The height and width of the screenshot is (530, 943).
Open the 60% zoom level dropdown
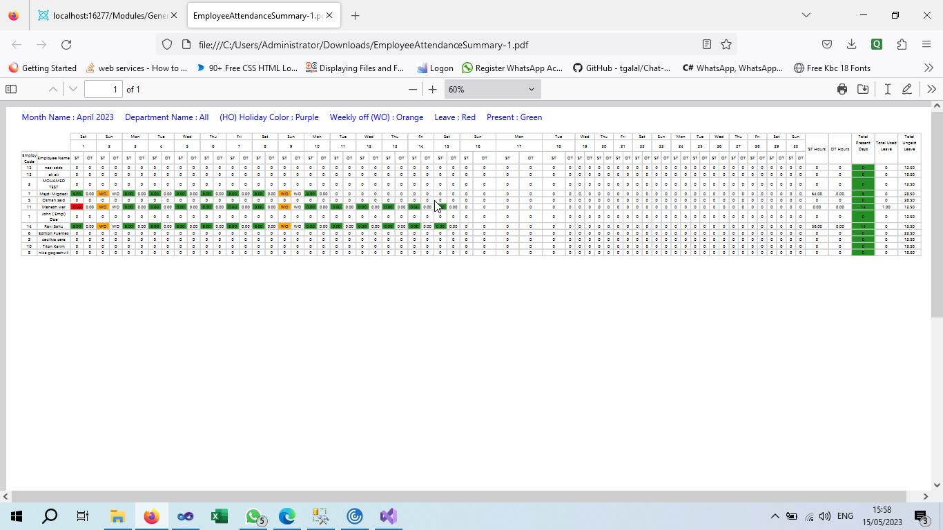coord(492,89)
